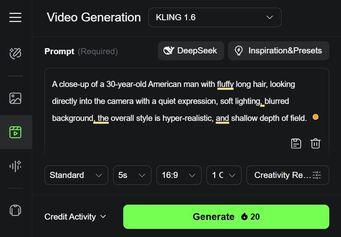Open the 16:9 aspect ratio dropdown
This screenshot has height=237, width=341.
(x=179, y=175)
